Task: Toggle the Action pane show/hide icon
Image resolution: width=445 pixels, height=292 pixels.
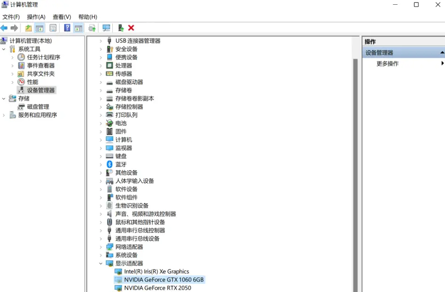Action: [77, 27]
